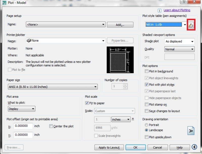Uncheck Plot with plot styles
This screenshot has height=154, width=202.
point(147,85)
